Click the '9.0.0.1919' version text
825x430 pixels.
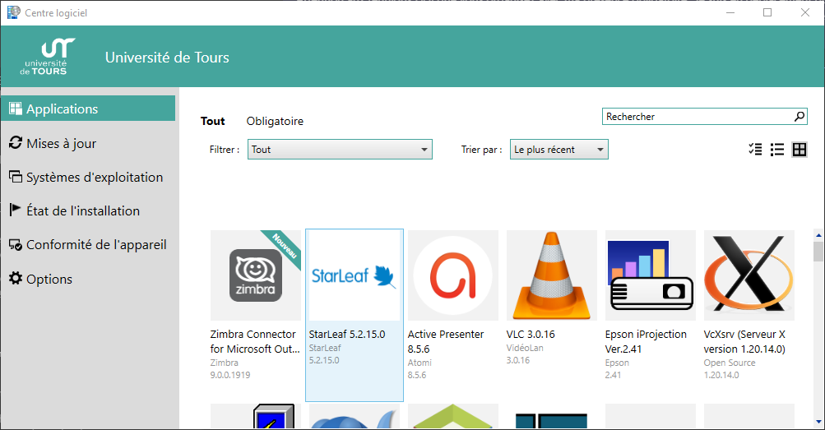point(230,376)
